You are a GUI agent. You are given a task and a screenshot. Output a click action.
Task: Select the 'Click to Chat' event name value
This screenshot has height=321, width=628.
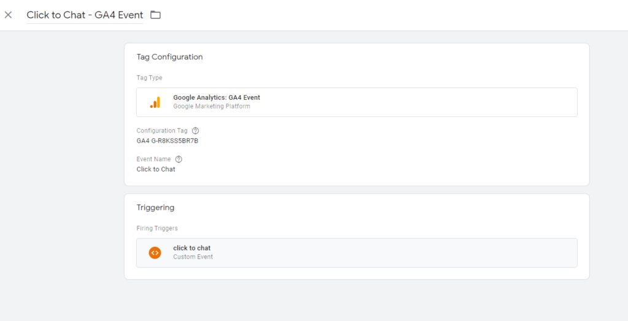click(x=156, y=169)
